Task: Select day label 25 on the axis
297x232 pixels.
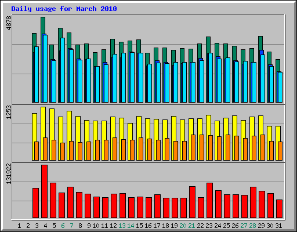Action: pyautogui.click(x=226, y=226)
